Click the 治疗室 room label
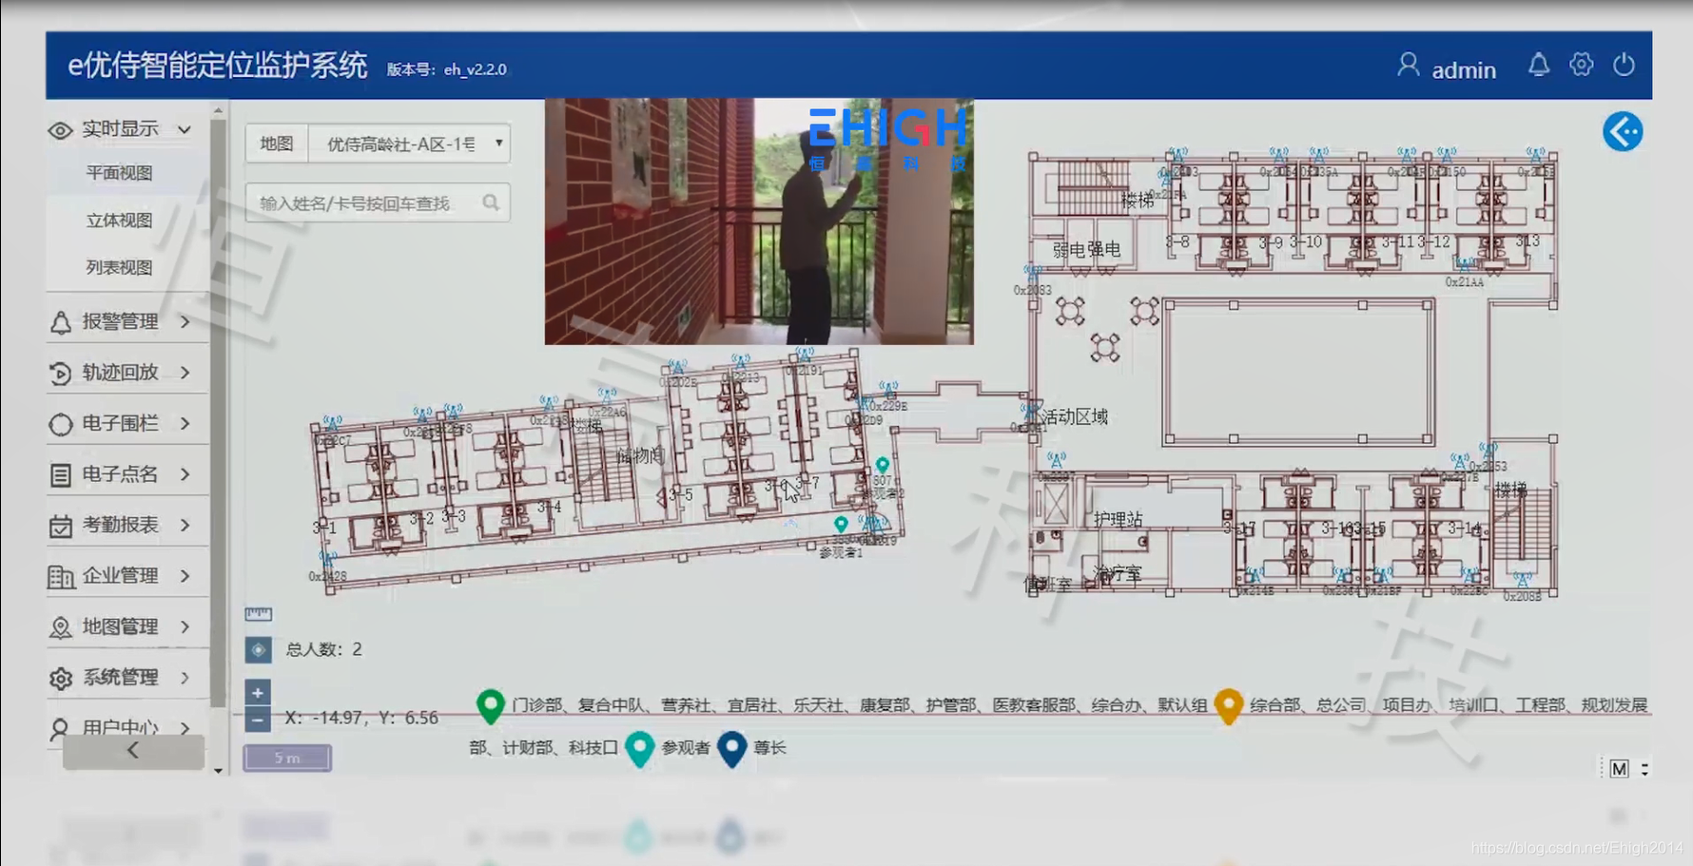This screenshot has height=866, width=1693. (x=1117, y=574)
